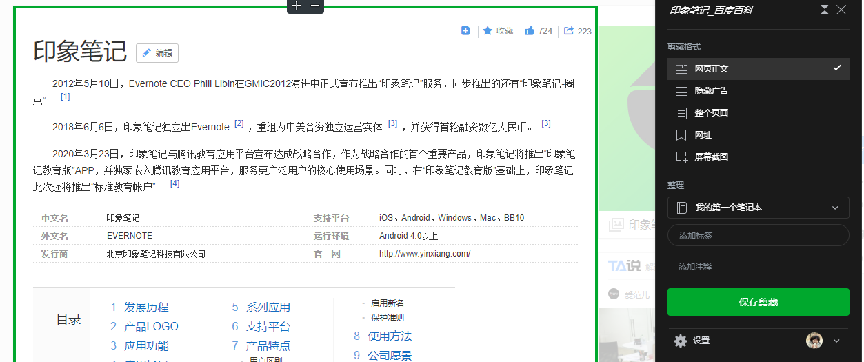
Task: Select the 屏幕截图 screenshot clip format
Action: coord(758,157)
